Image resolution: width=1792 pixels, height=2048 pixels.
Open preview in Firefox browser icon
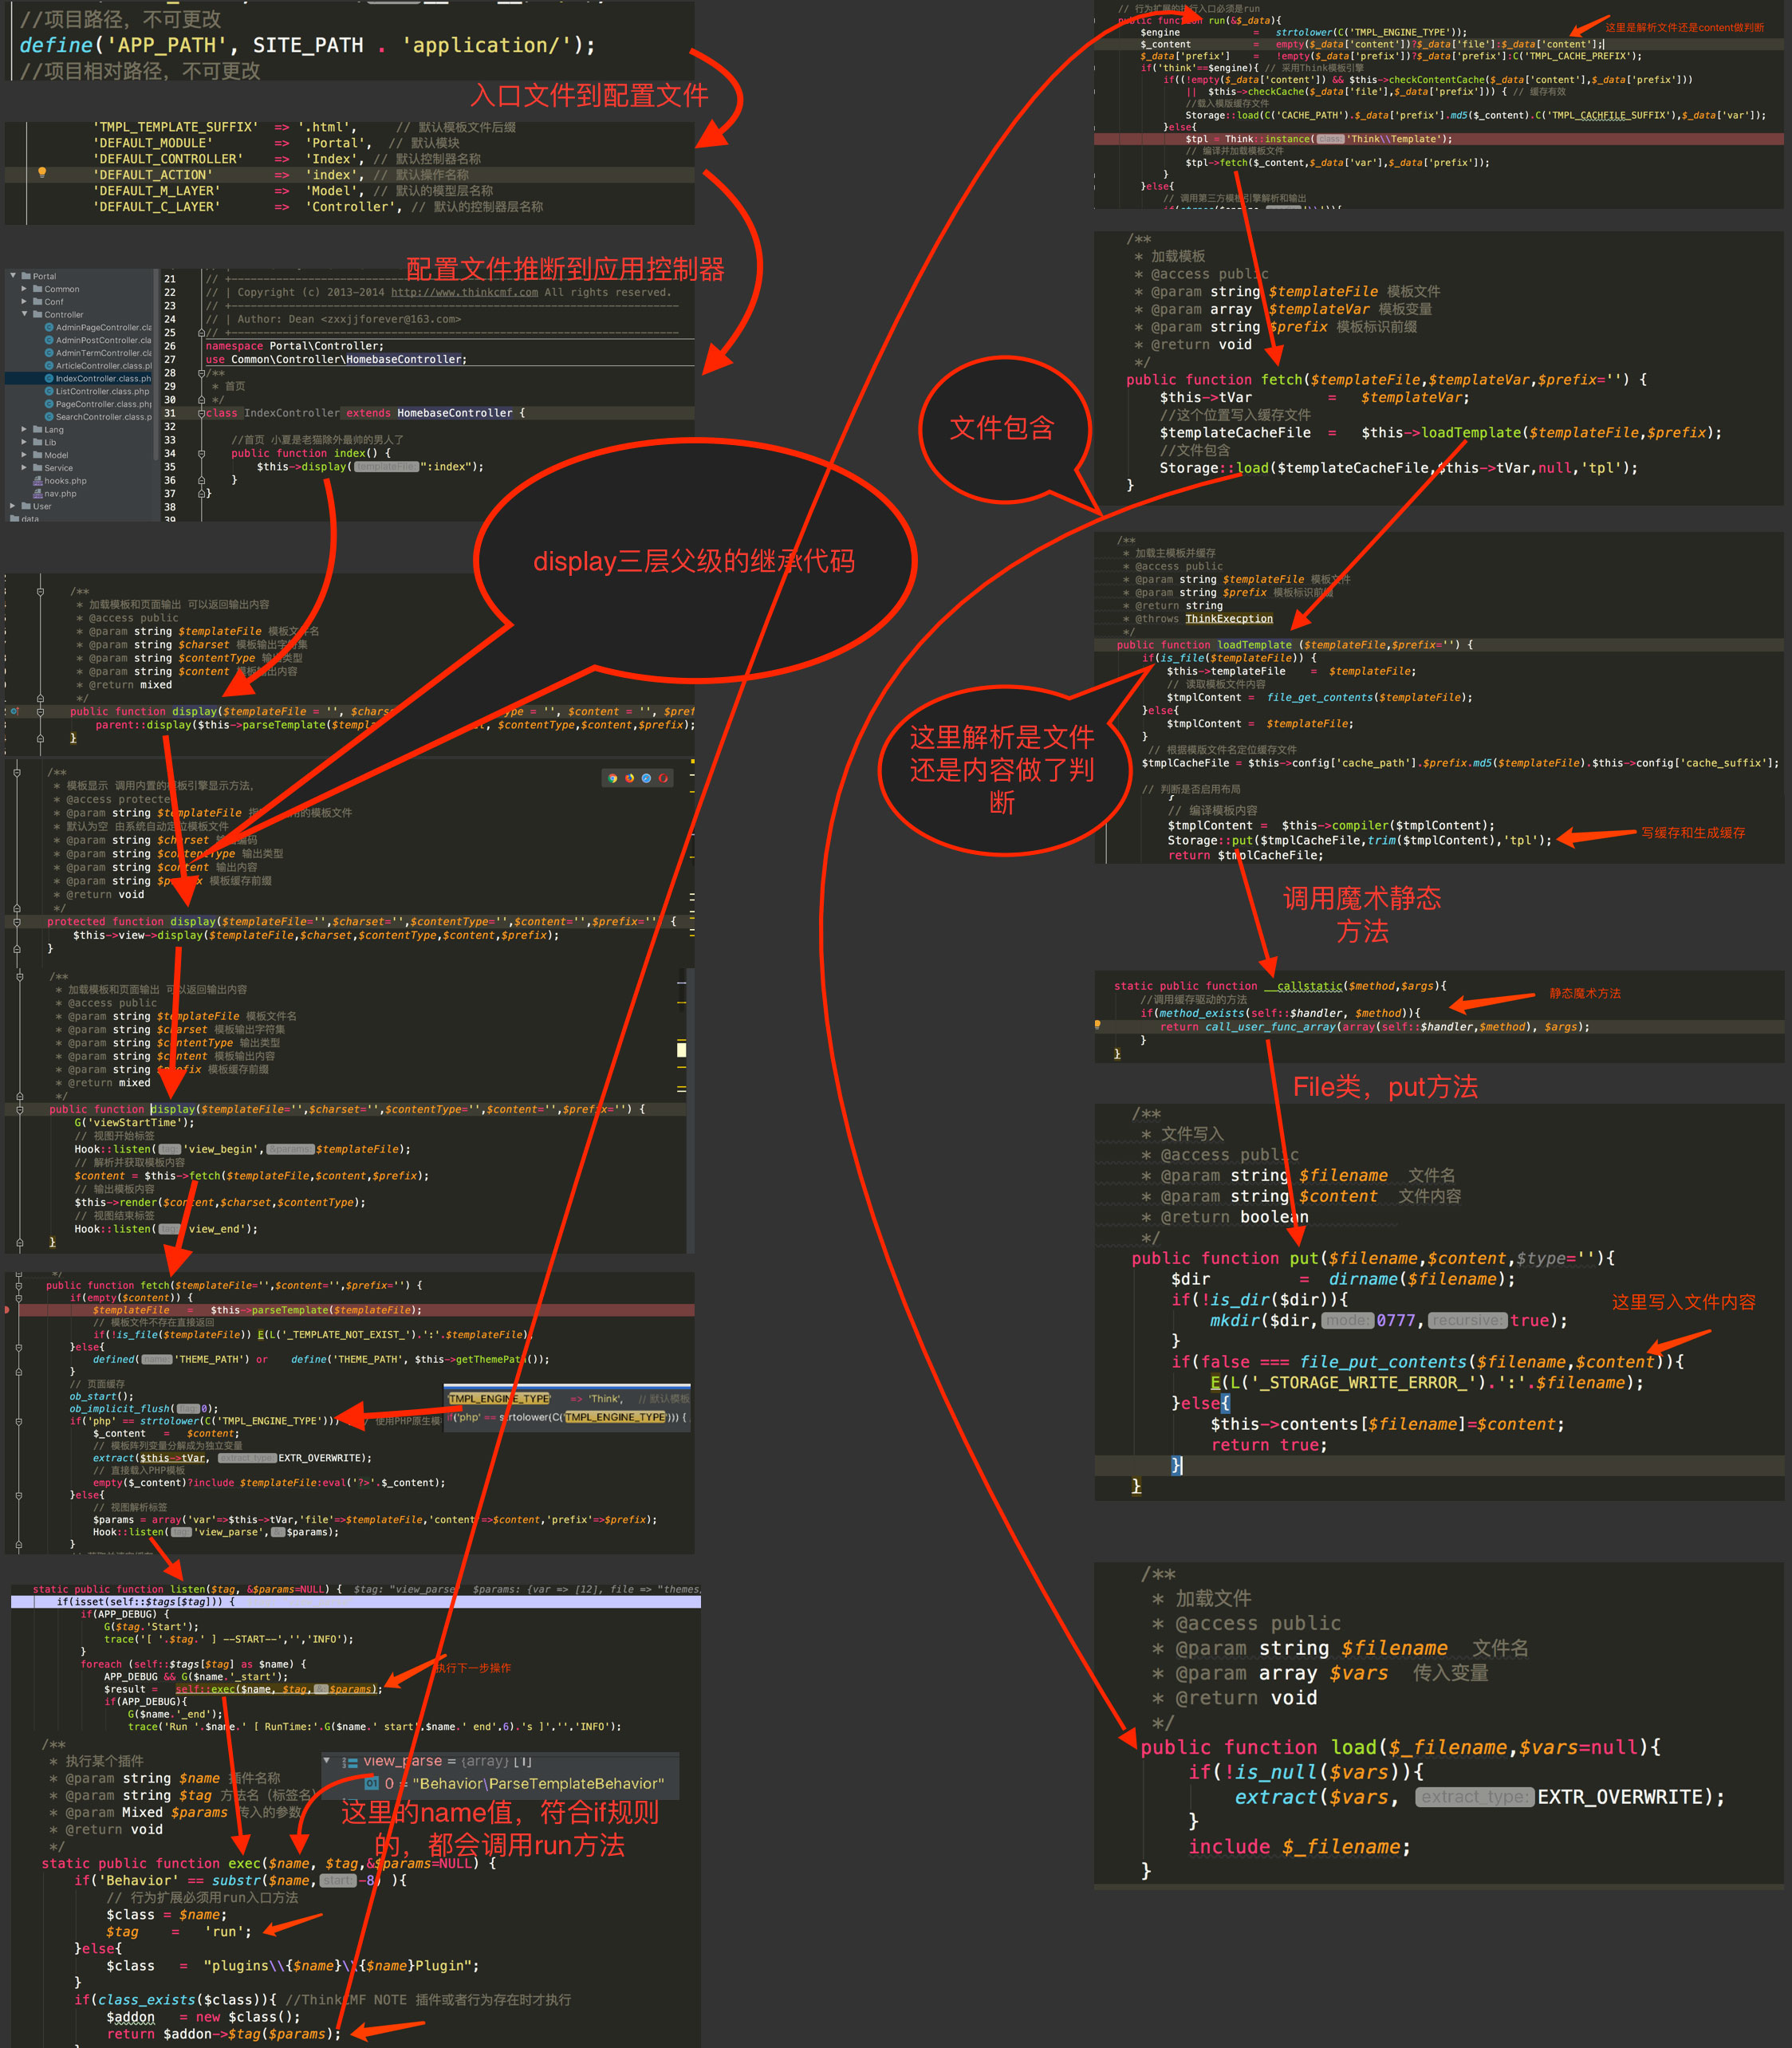630,779
